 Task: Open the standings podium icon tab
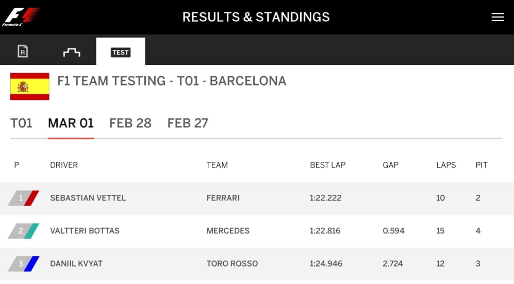click(x=72, y=52)
